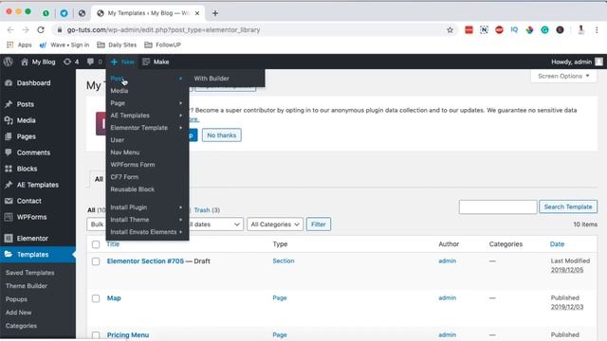Expand the Screen Options panel
Image resolution: width=607 pixels, height=341 pixels.
563,76
